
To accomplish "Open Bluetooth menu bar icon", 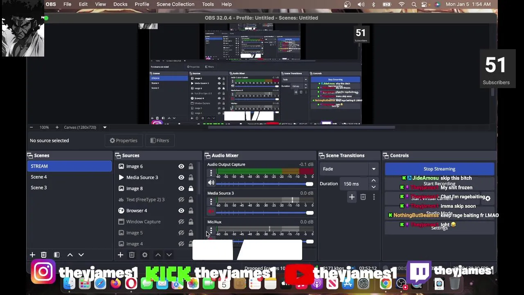I will (373, 5).
